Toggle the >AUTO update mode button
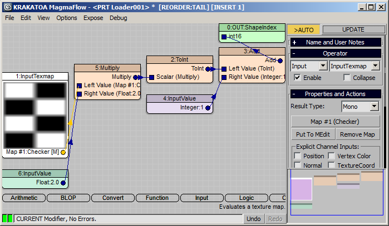 (x=304, y=30)
